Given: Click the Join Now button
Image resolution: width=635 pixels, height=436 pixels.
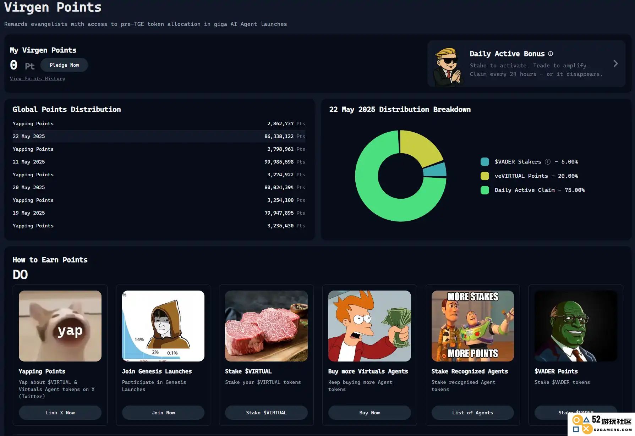Looking at the screenshot, I should pos(163,413).
